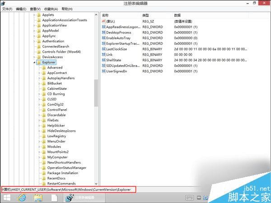Screen dimensions: 271x203
Task: Click the tree pane scrollbar thumb
Action: (96, 93)
